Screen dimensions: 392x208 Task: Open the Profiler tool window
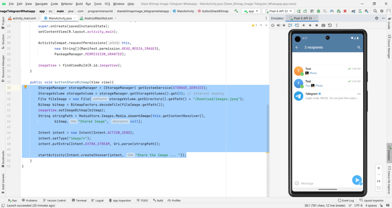(174, 200)
